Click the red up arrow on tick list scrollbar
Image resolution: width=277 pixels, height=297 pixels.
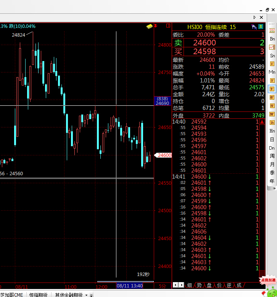[262, 122]
